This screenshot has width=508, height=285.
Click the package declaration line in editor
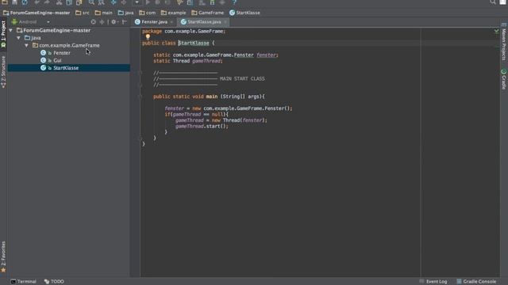pyautogui.click(x=183, y=32)
